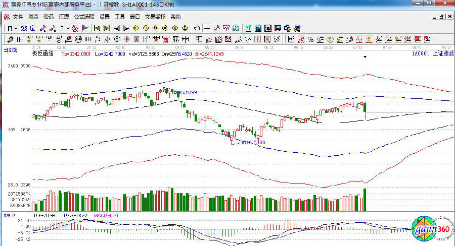Click the gann360 logo
455x246 pixels.
[x=430, y=229]
